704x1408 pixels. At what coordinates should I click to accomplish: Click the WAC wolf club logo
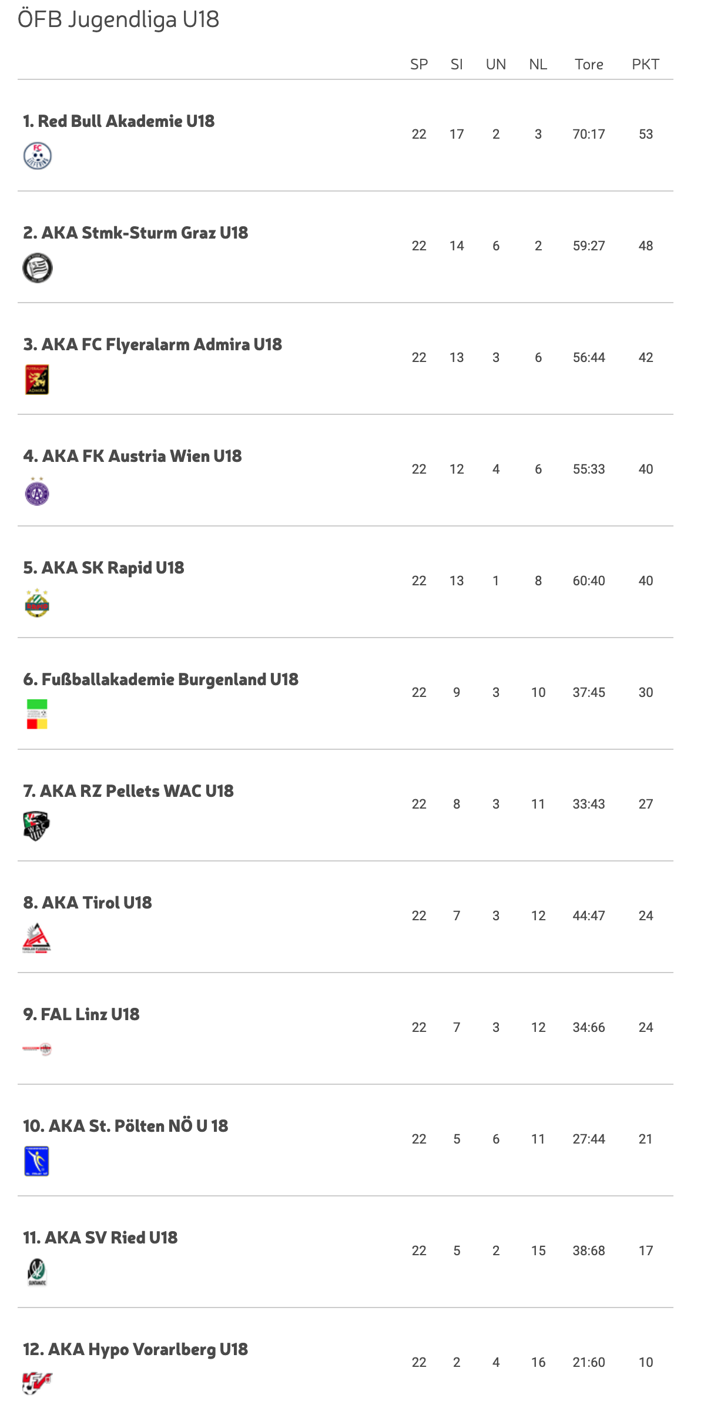click(36, 826)
